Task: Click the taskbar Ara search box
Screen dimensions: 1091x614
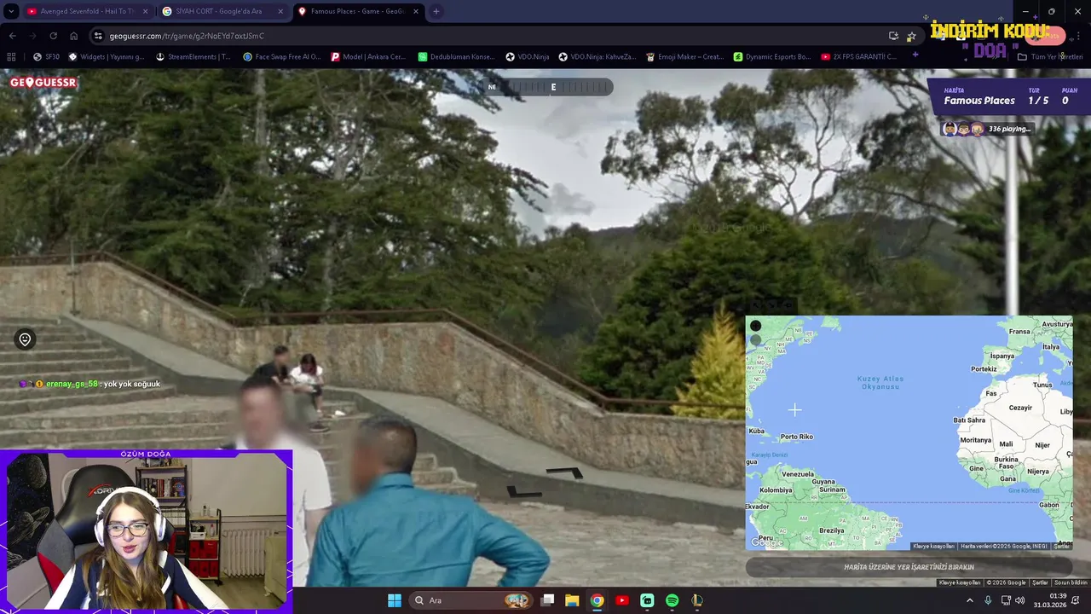Action: 471,600
